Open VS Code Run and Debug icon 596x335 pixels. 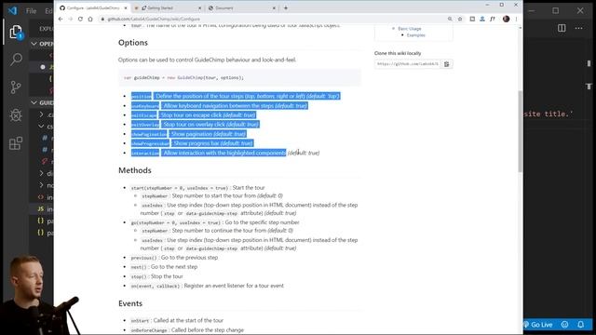(x=16, y=114)
